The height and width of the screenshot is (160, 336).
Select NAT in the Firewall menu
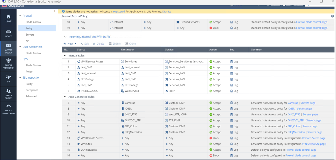click(28, 41)
